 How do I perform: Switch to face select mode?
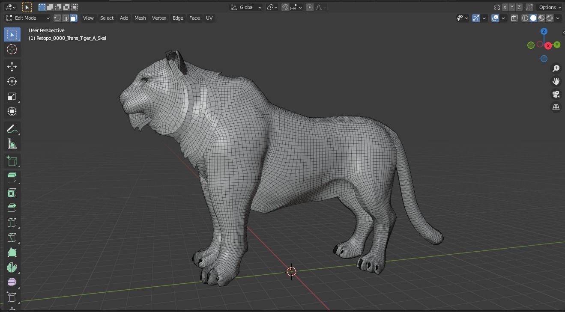73,18
